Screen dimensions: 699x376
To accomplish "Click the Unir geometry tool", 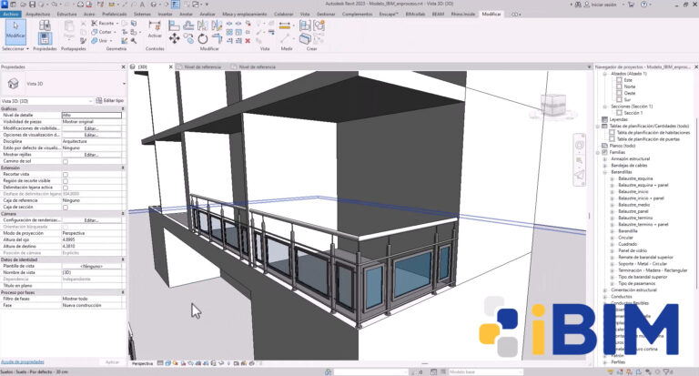I will (102, 40).
